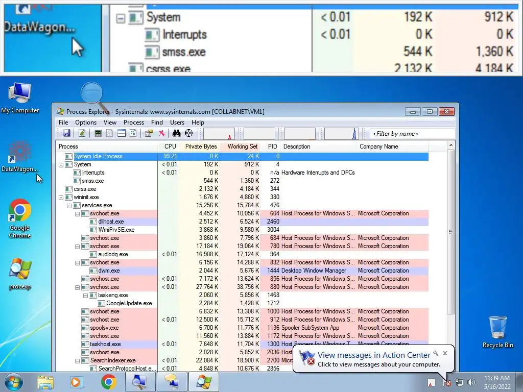Collapse svchost.exe node with PID 780
523x392 pixels.
pos(78,247)
